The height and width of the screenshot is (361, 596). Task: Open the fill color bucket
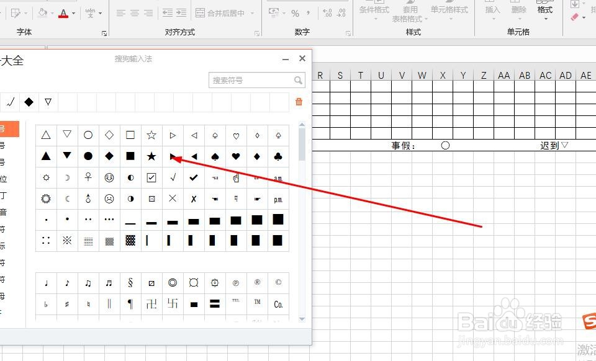(43, 13)
